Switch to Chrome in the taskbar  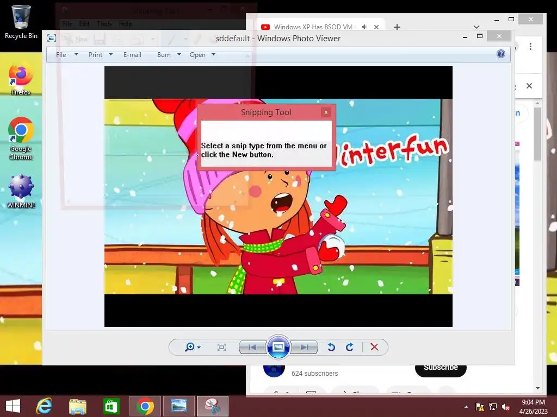(x=145, y=406)
